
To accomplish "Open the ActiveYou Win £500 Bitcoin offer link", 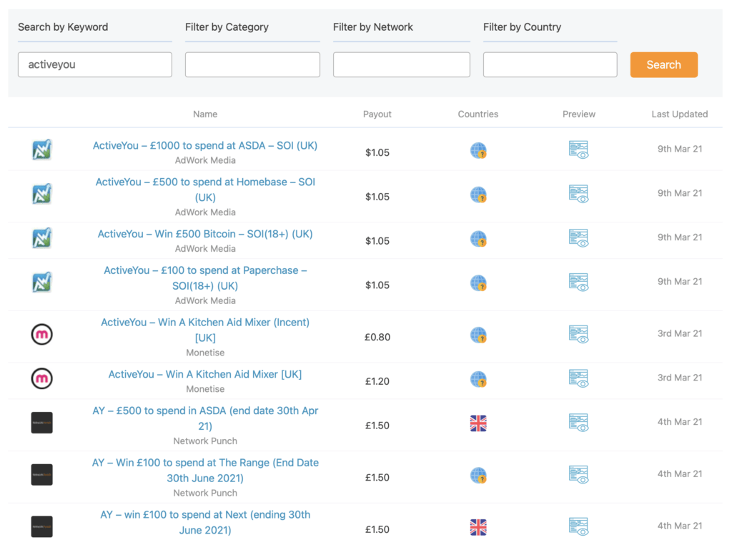I will point(205,235).
